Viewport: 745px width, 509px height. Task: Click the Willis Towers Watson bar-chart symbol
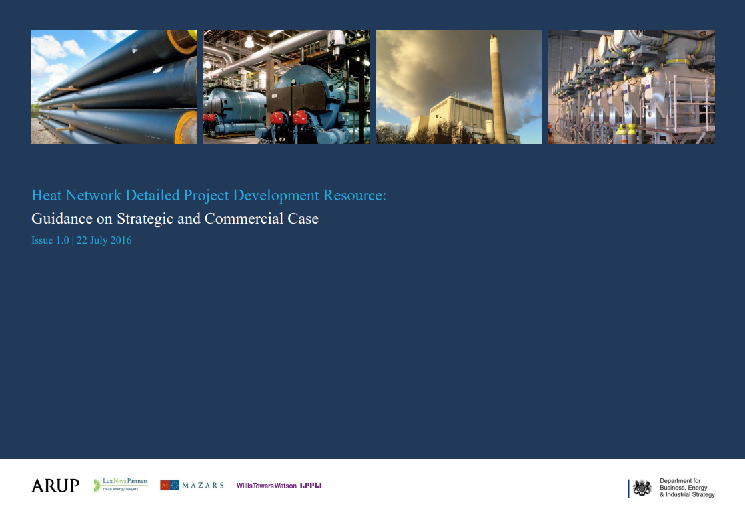(310, 486)
